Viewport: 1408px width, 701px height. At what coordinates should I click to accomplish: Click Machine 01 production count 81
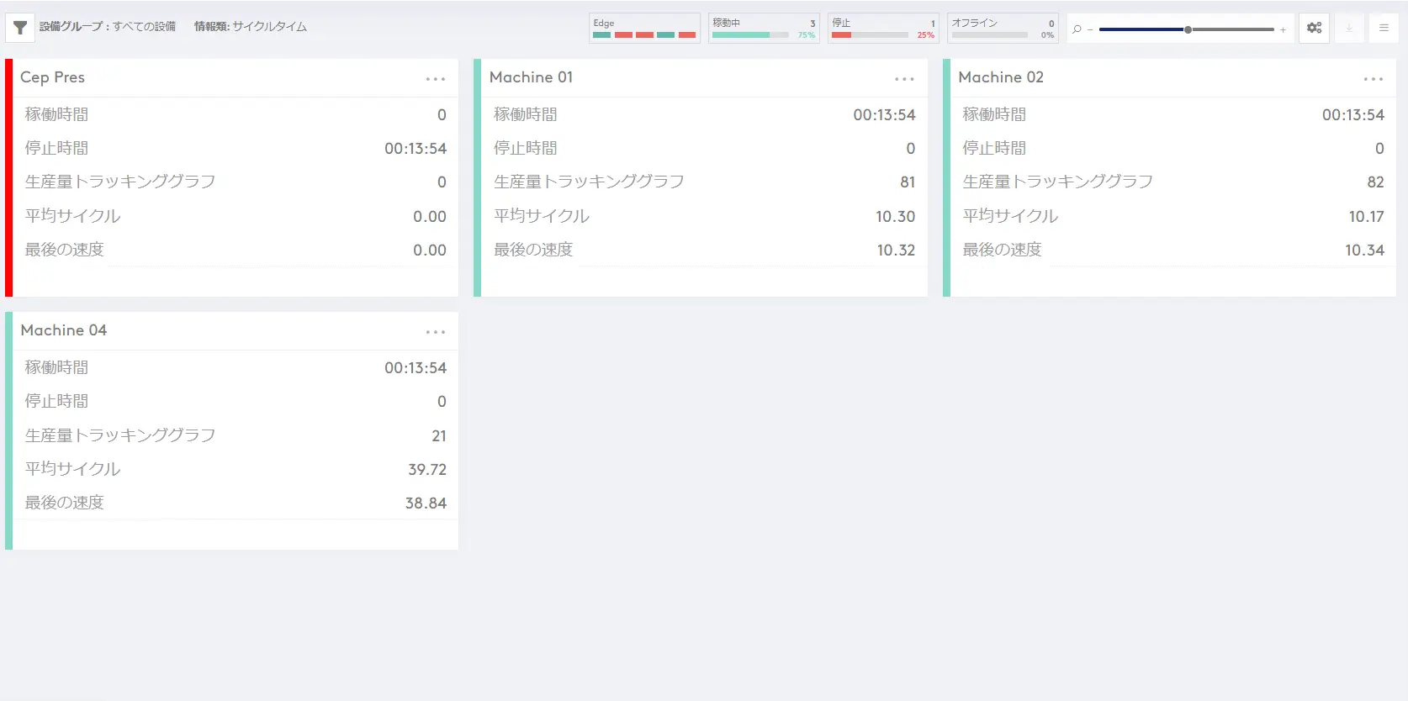pyautogui.click(x=908, y=182)
